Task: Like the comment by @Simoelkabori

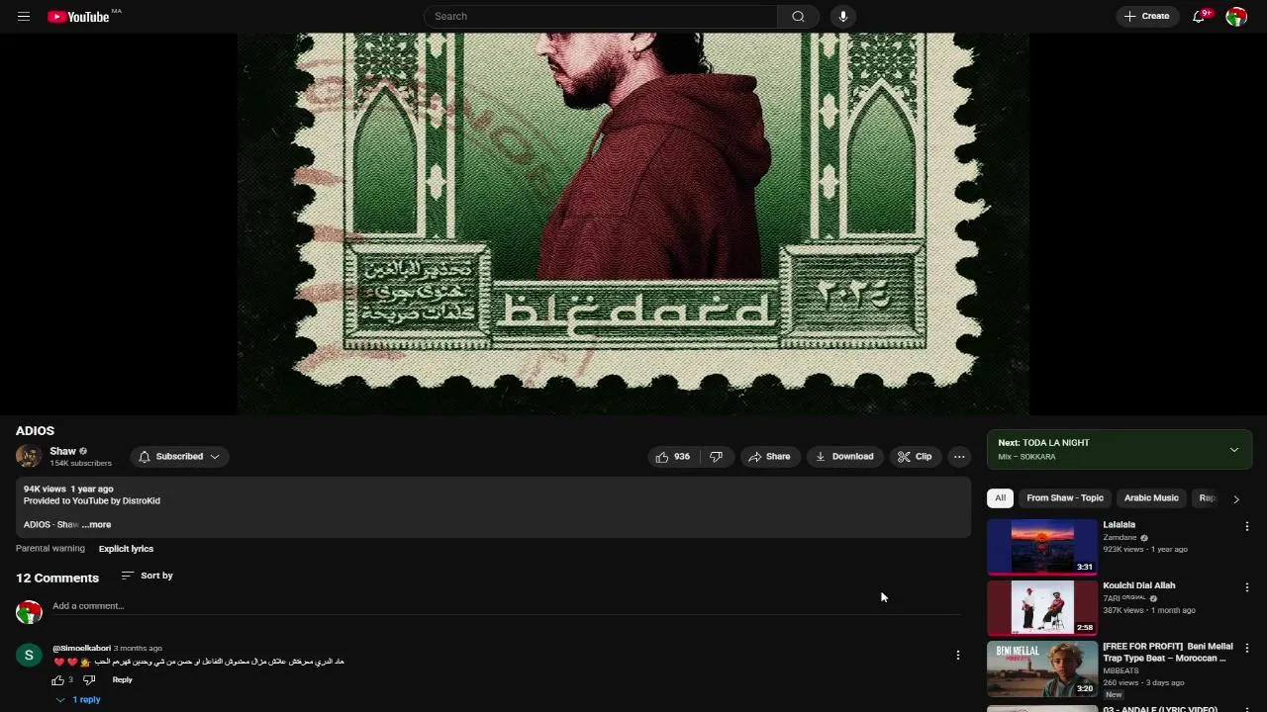Action: tap(58, 680)
